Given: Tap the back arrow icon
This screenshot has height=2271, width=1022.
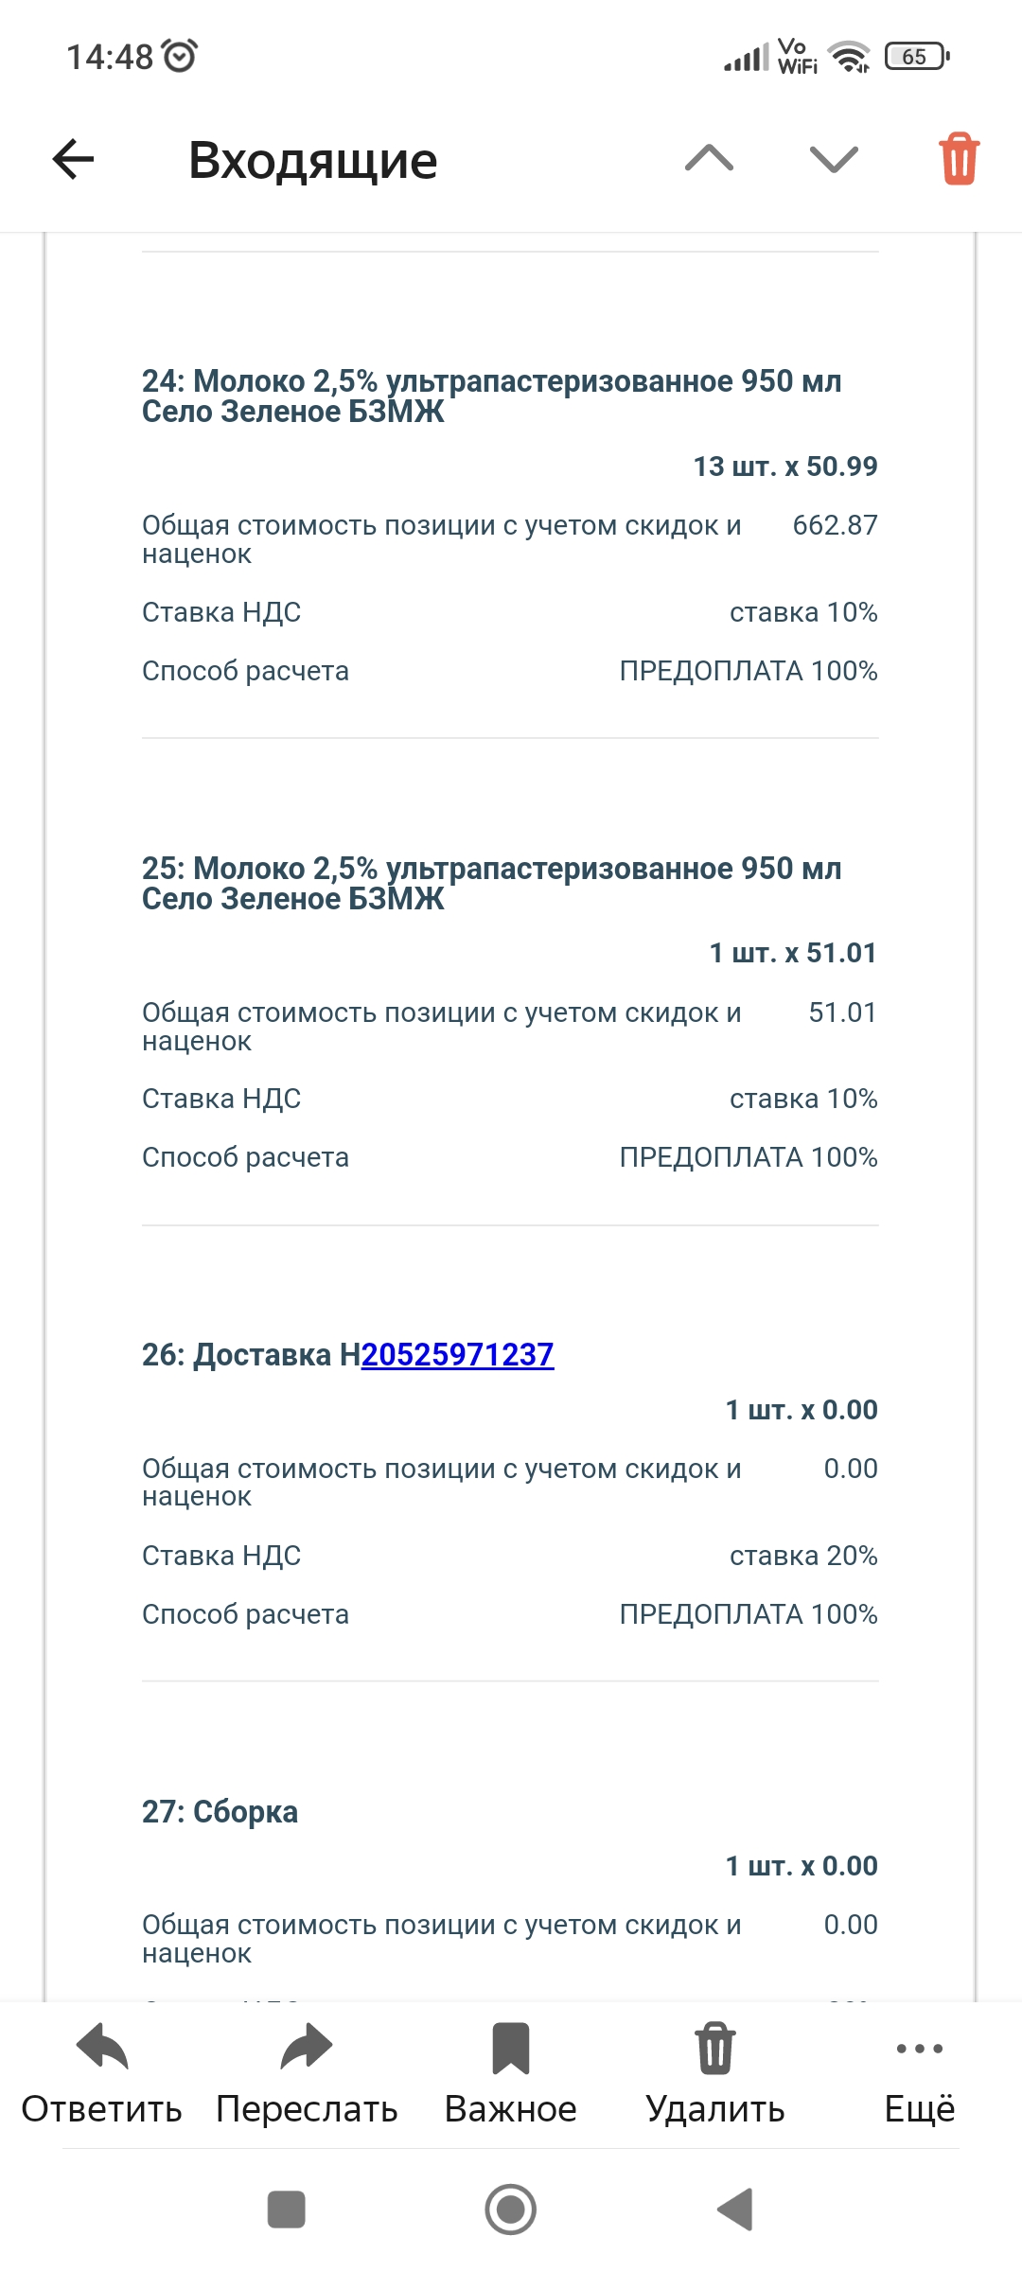Looking at the screenshot, I should tap(73, 159).
